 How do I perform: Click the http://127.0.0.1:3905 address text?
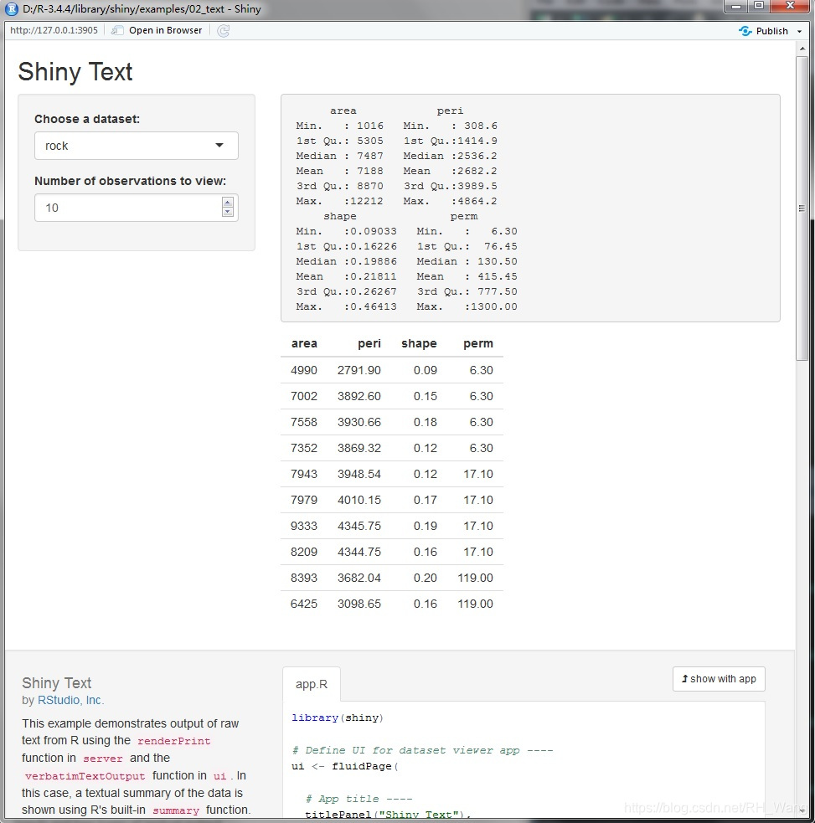(x=54, y=30)
